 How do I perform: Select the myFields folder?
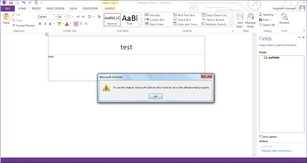[x=271, y=58]
